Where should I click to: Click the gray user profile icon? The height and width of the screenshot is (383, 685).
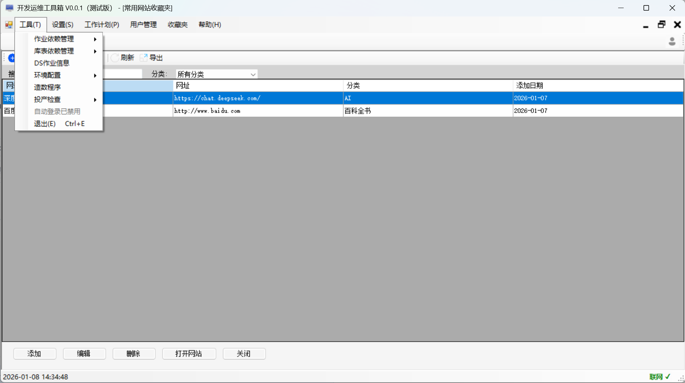pos(672,41)
